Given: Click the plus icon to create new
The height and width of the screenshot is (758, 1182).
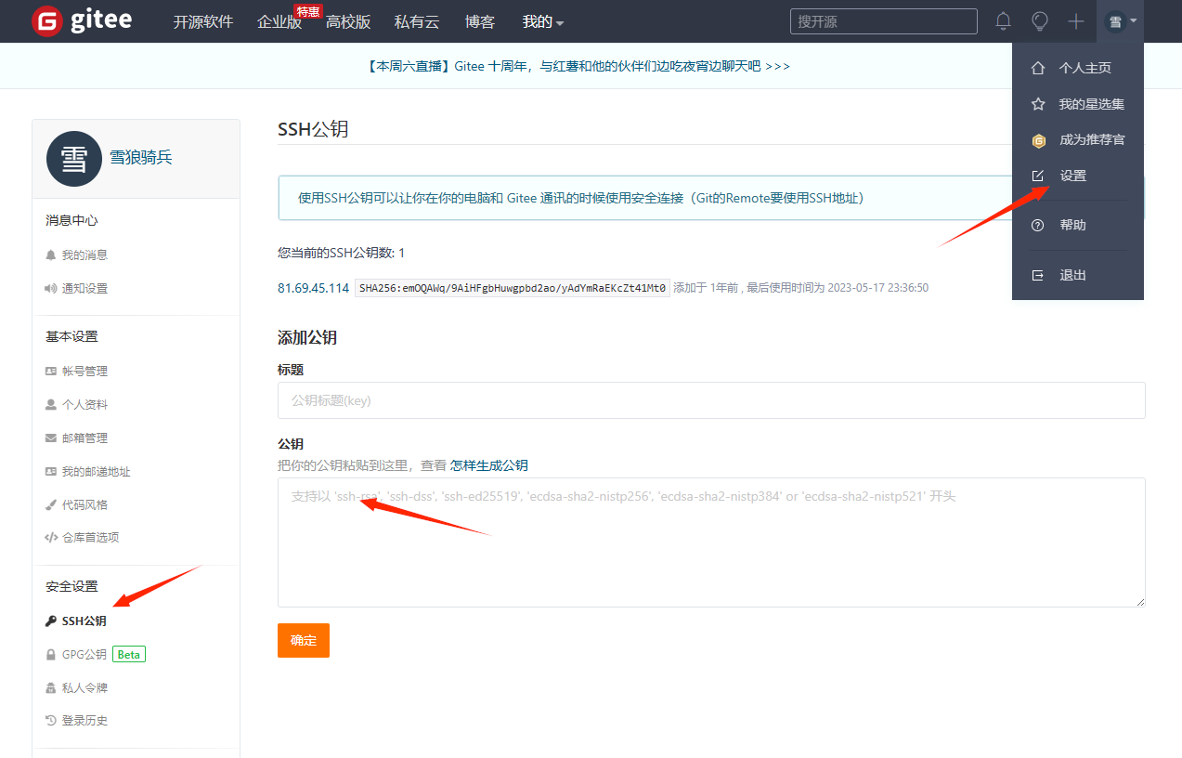Looking at the screenshot, I should pos(1075,21).
